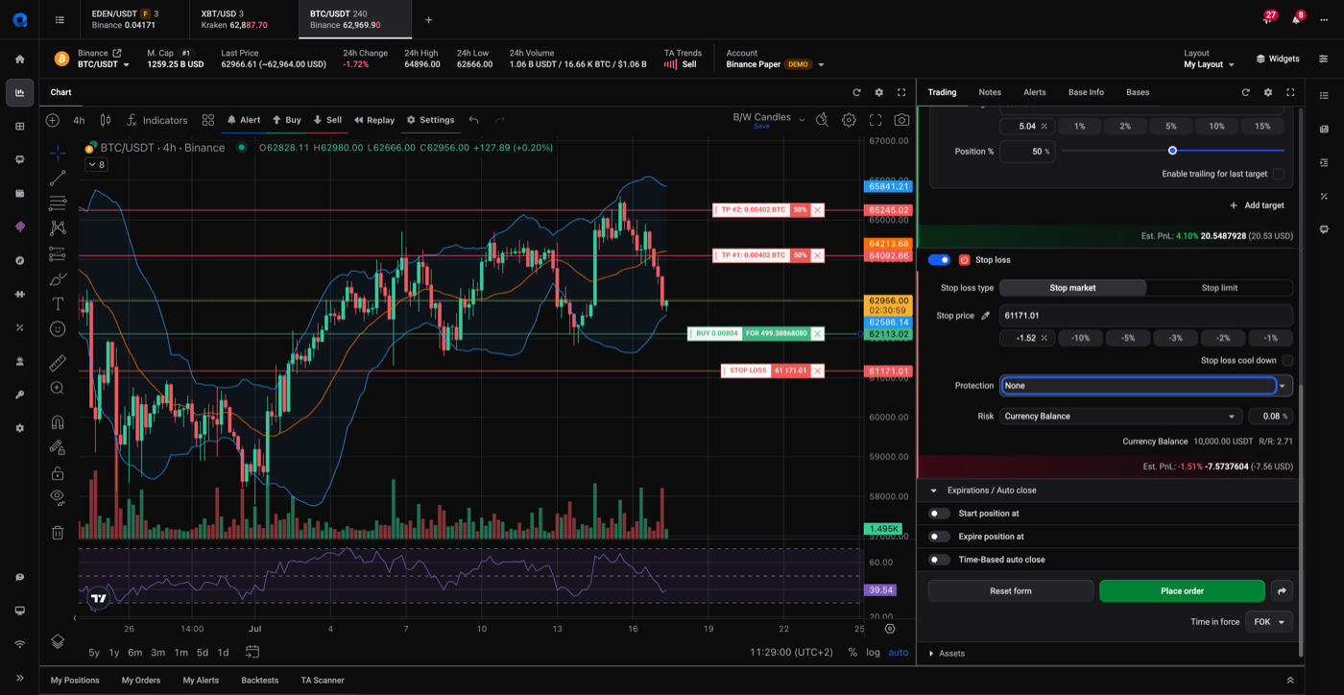Toggle the magnet mode tool
This screenshot has width=1344, height=695.
[58, 422]
